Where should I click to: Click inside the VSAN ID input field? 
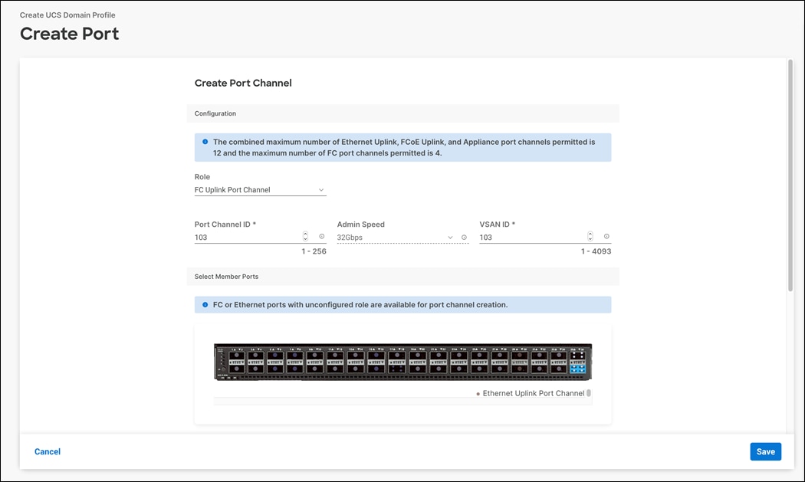click(529, 237)
